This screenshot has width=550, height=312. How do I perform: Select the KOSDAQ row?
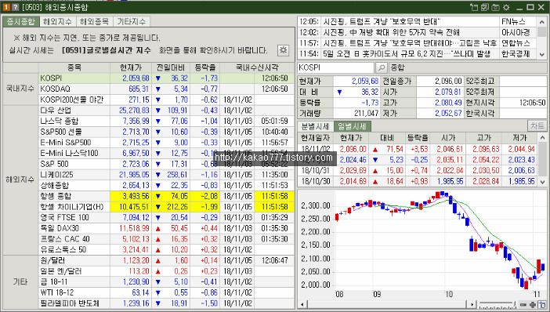[166, 89]
